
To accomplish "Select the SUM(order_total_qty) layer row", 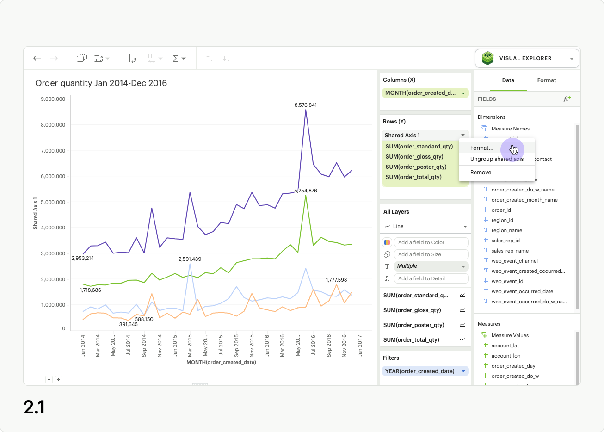I will click(x=412, y=340).
